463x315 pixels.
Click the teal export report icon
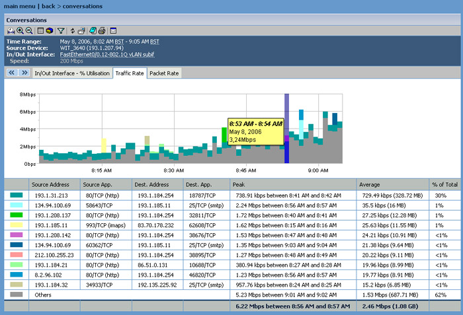pos(93,30)
